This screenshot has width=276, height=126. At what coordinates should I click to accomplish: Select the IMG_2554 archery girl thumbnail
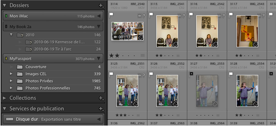(247, 91)
